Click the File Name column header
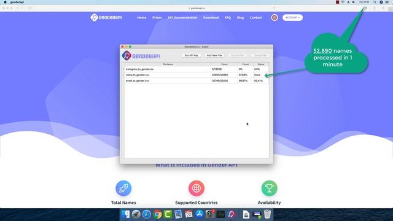 [x=168, y=64]
